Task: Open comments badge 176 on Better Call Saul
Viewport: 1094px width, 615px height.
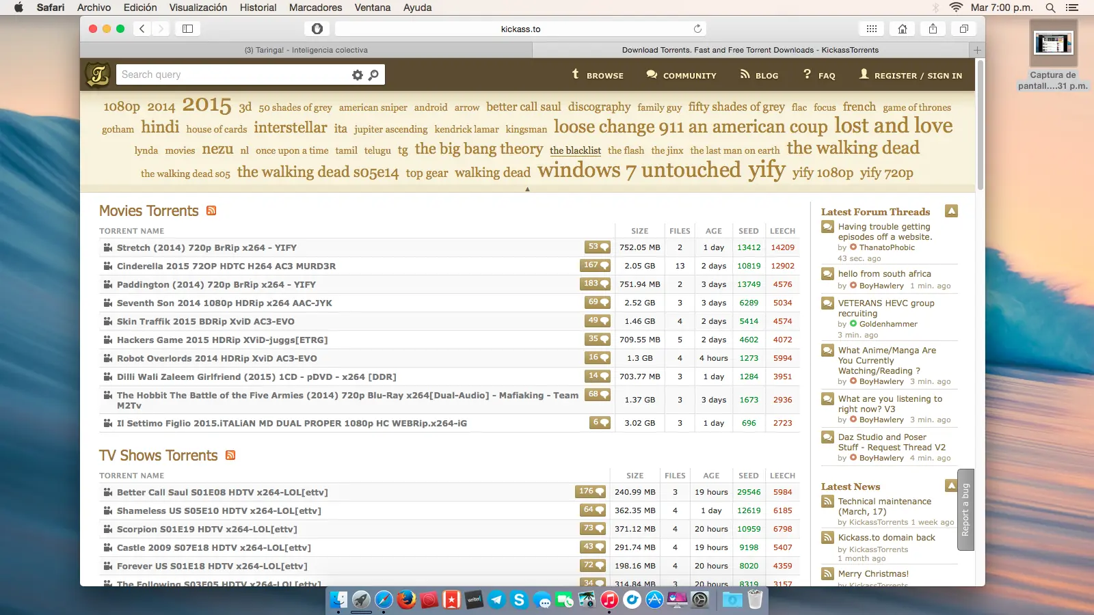Action: point(590,492)
